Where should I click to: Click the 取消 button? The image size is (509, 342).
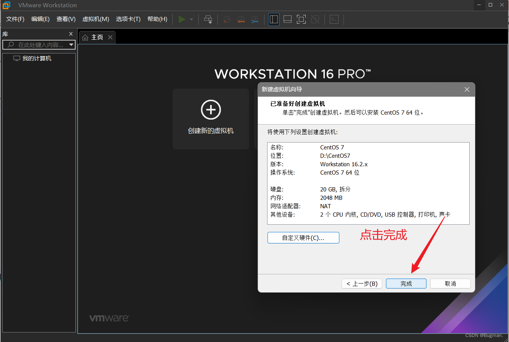click(451, 284)
